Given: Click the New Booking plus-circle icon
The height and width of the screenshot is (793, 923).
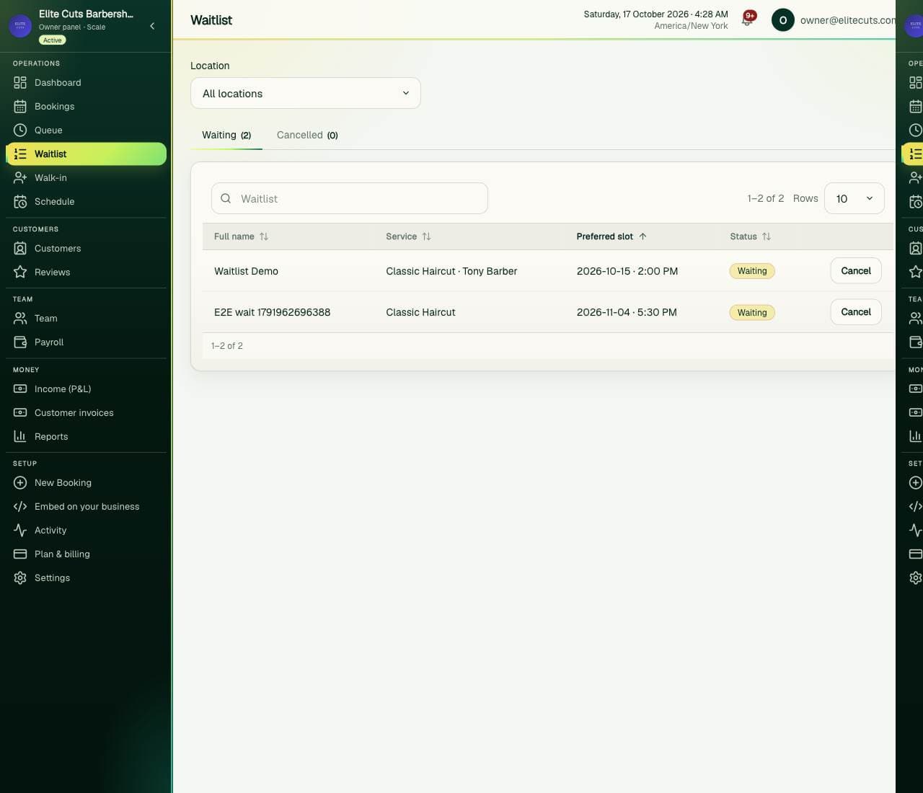Looking at the screenshot, I should click(20, 483).
